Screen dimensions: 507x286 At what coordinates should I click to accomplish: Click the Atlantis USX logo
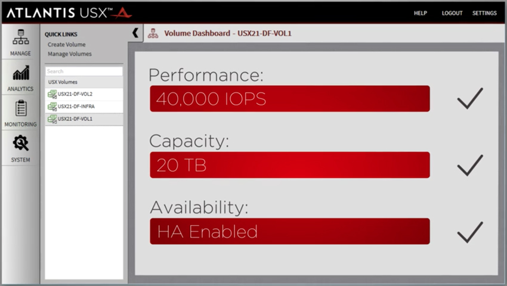pos(69,13)
